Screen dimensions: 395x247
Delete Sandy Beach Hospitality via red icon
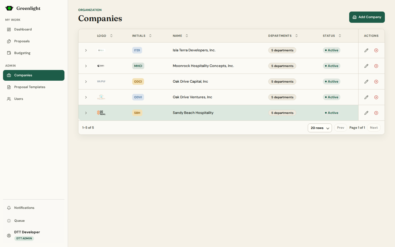tap(376, 113)
